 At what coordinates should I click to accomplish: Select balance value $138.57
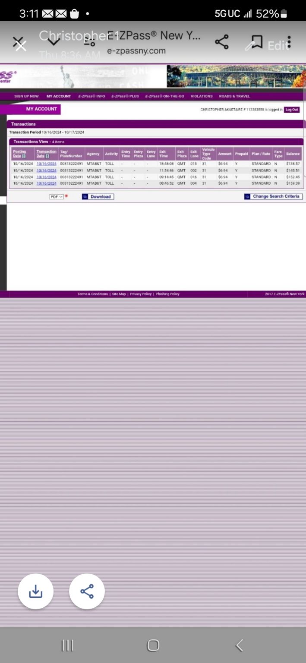(x=293, y=164)
